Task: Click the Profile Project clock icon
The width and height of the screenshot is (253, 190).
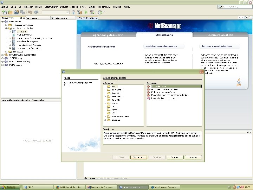Action: tap(100, 12)
